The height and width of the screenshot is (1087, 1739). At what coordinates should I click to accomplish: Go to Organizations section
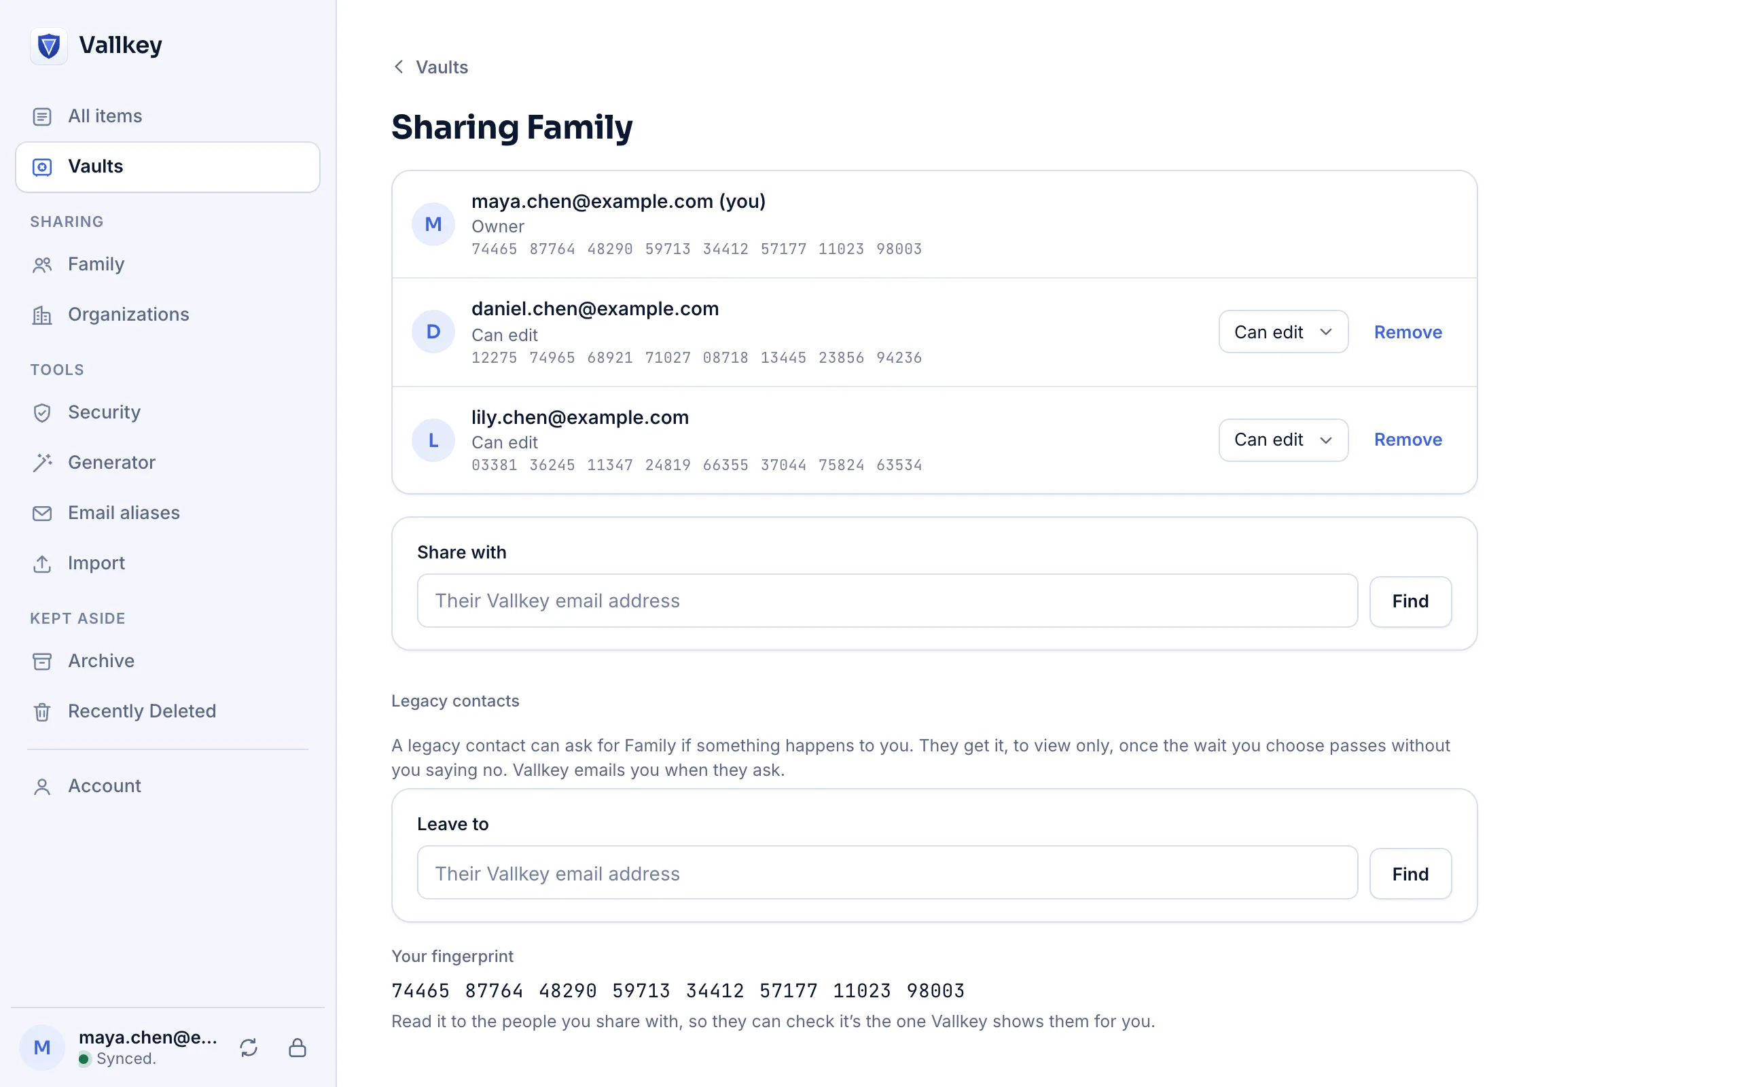(x=167, y=315)
